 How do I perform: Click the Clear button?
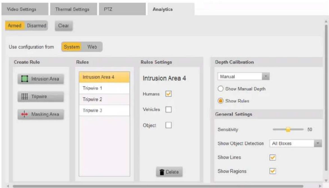pyautogui.click(x=64, y=26)
